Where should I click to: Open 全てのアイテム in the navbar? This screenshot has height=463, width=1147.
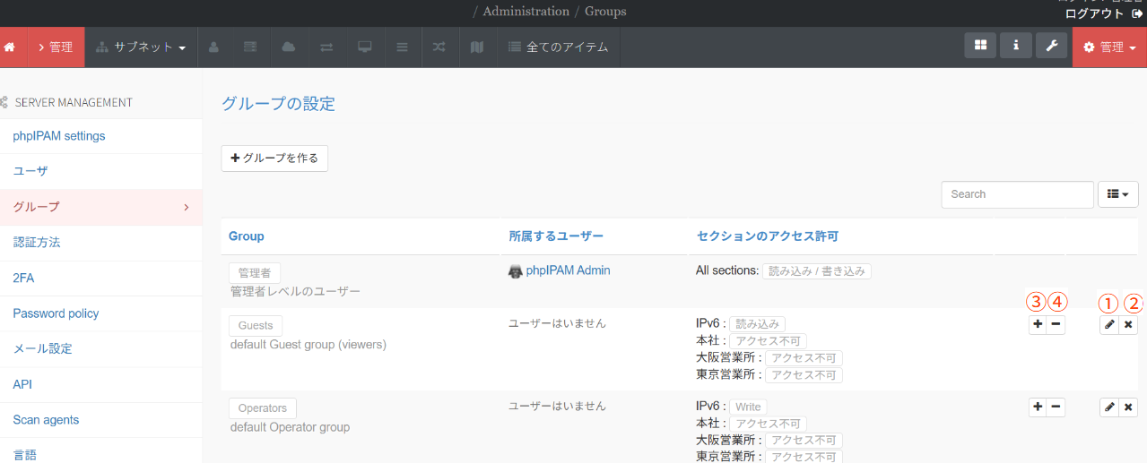pos(558,47)
